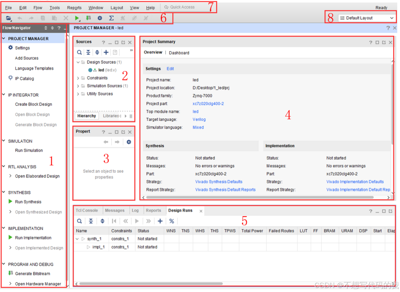The image size is (400, 292).
Task: Expand Simulation Sources folder
Action: pos(78,86)
